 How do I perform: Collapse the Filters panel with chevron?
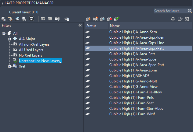point(80,26)
